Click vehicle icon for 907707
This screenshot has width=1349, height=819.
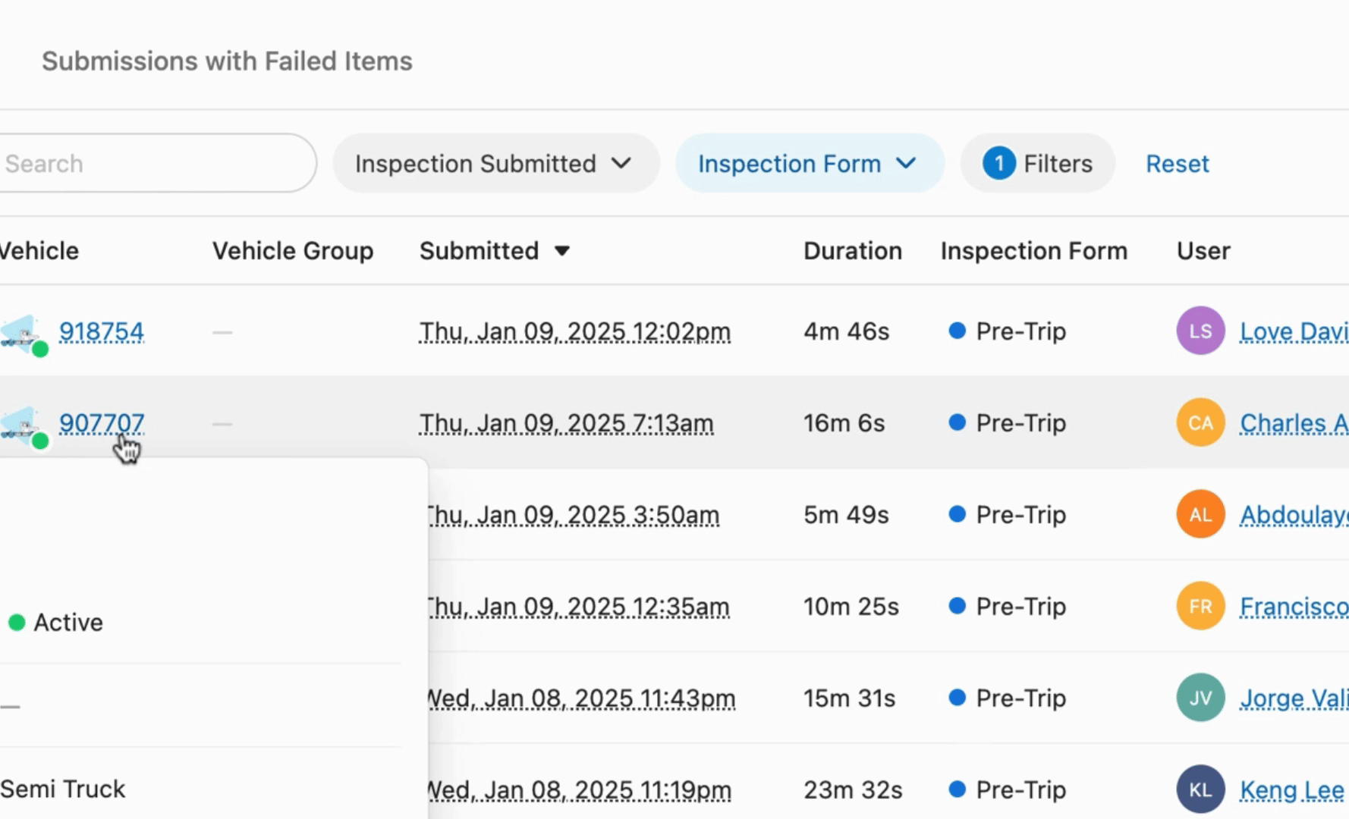coord(21,425)
